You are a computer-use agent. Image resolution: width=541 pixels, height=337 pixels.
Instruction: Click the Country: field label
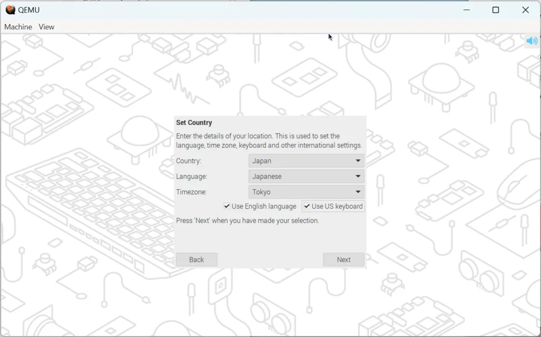pyautogui.click(x=189, y=161)
